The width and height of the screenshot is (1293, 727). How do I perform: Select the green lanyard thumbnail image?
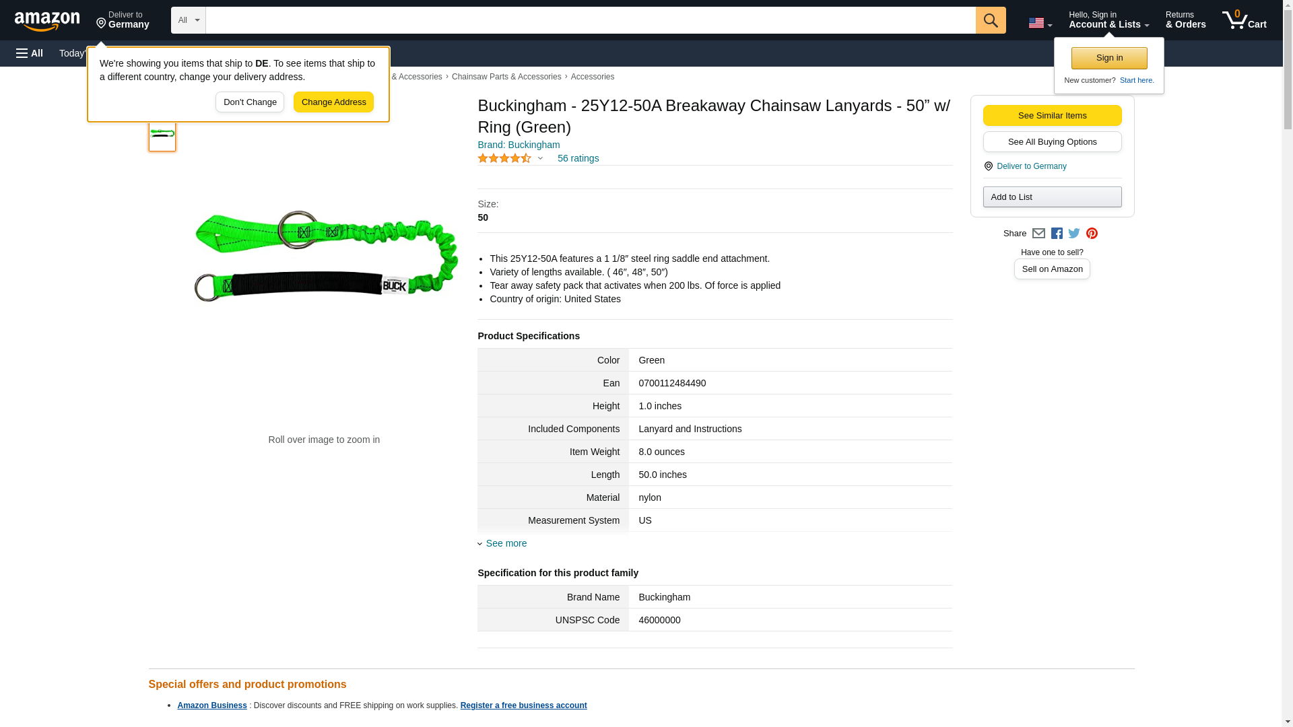click(162, 134)
